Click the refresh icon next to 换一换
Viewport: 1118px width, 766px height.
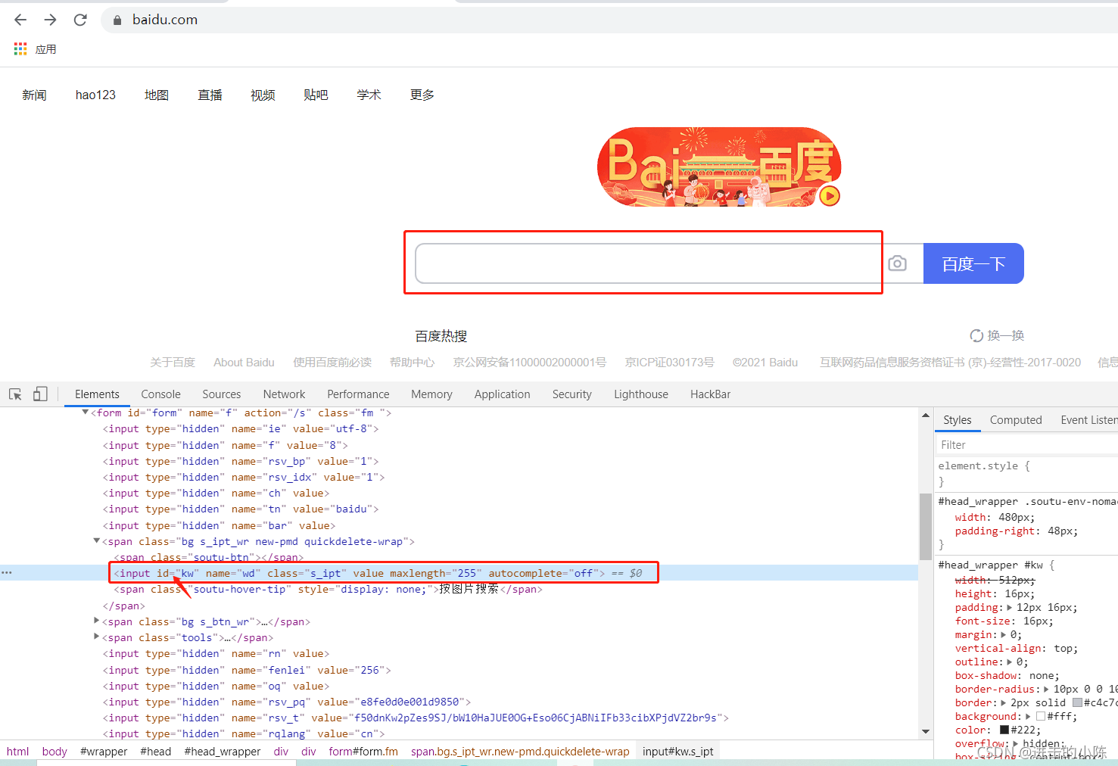pyautogui.click(x=976, y=335)
